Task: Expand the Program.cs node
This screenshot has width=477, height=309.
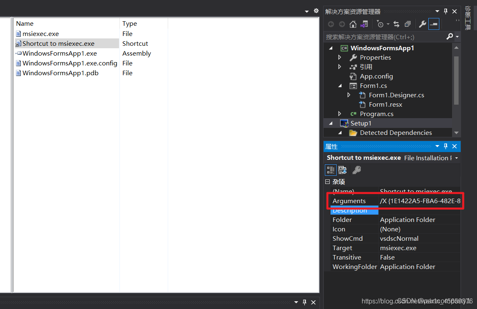Action: pyautogui.click(x=340, y=114)
